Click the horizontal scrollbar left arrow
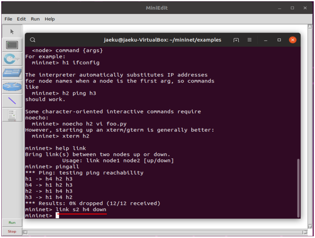The width and height of the screenshot is (315, 238). click(25, 233)
